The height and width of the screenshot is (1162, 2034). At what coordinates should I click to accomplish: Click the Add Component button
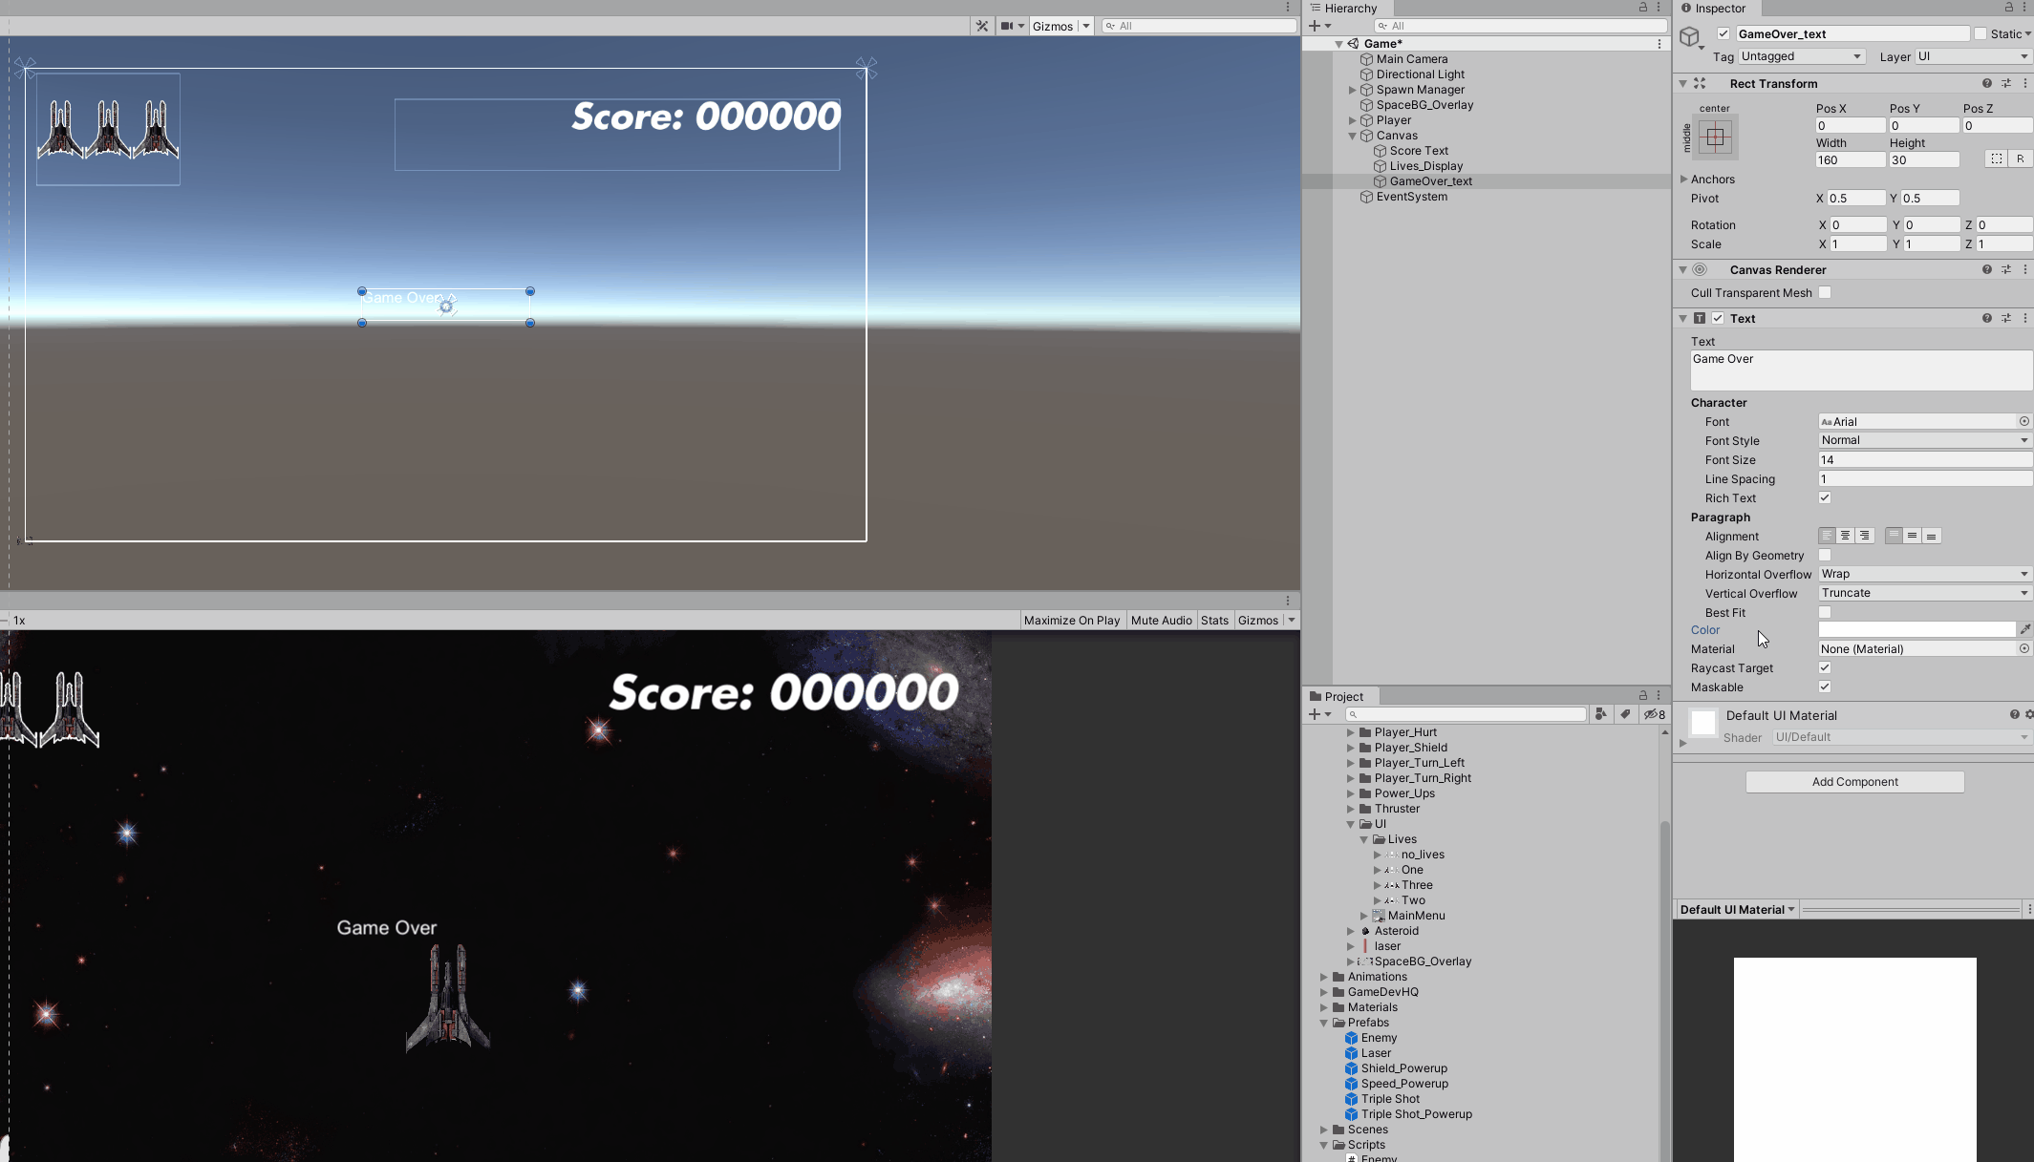[1854, 782]
